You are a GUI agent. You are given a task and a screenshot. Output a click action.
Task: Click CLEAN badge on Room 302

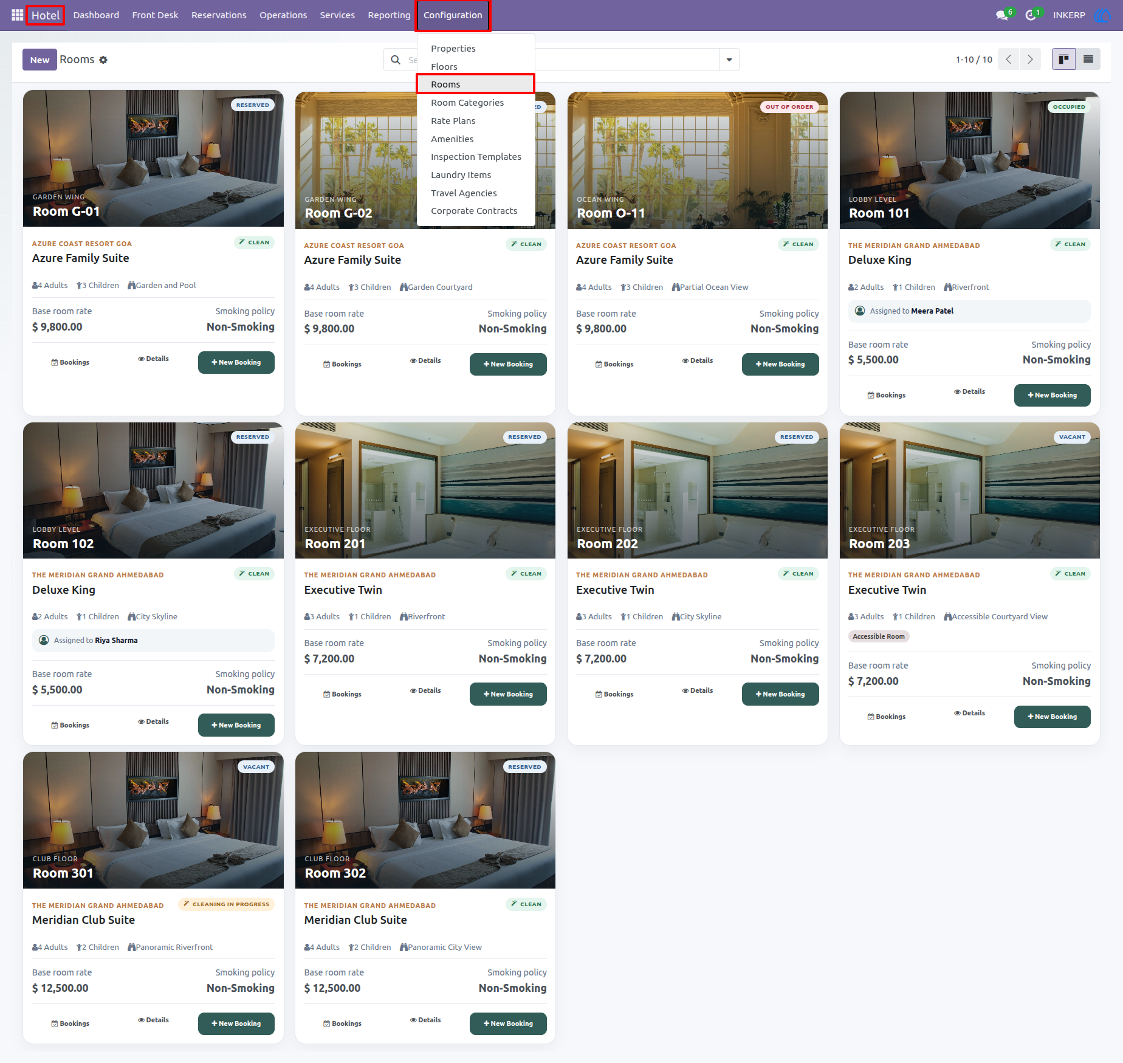click(526, 904)
